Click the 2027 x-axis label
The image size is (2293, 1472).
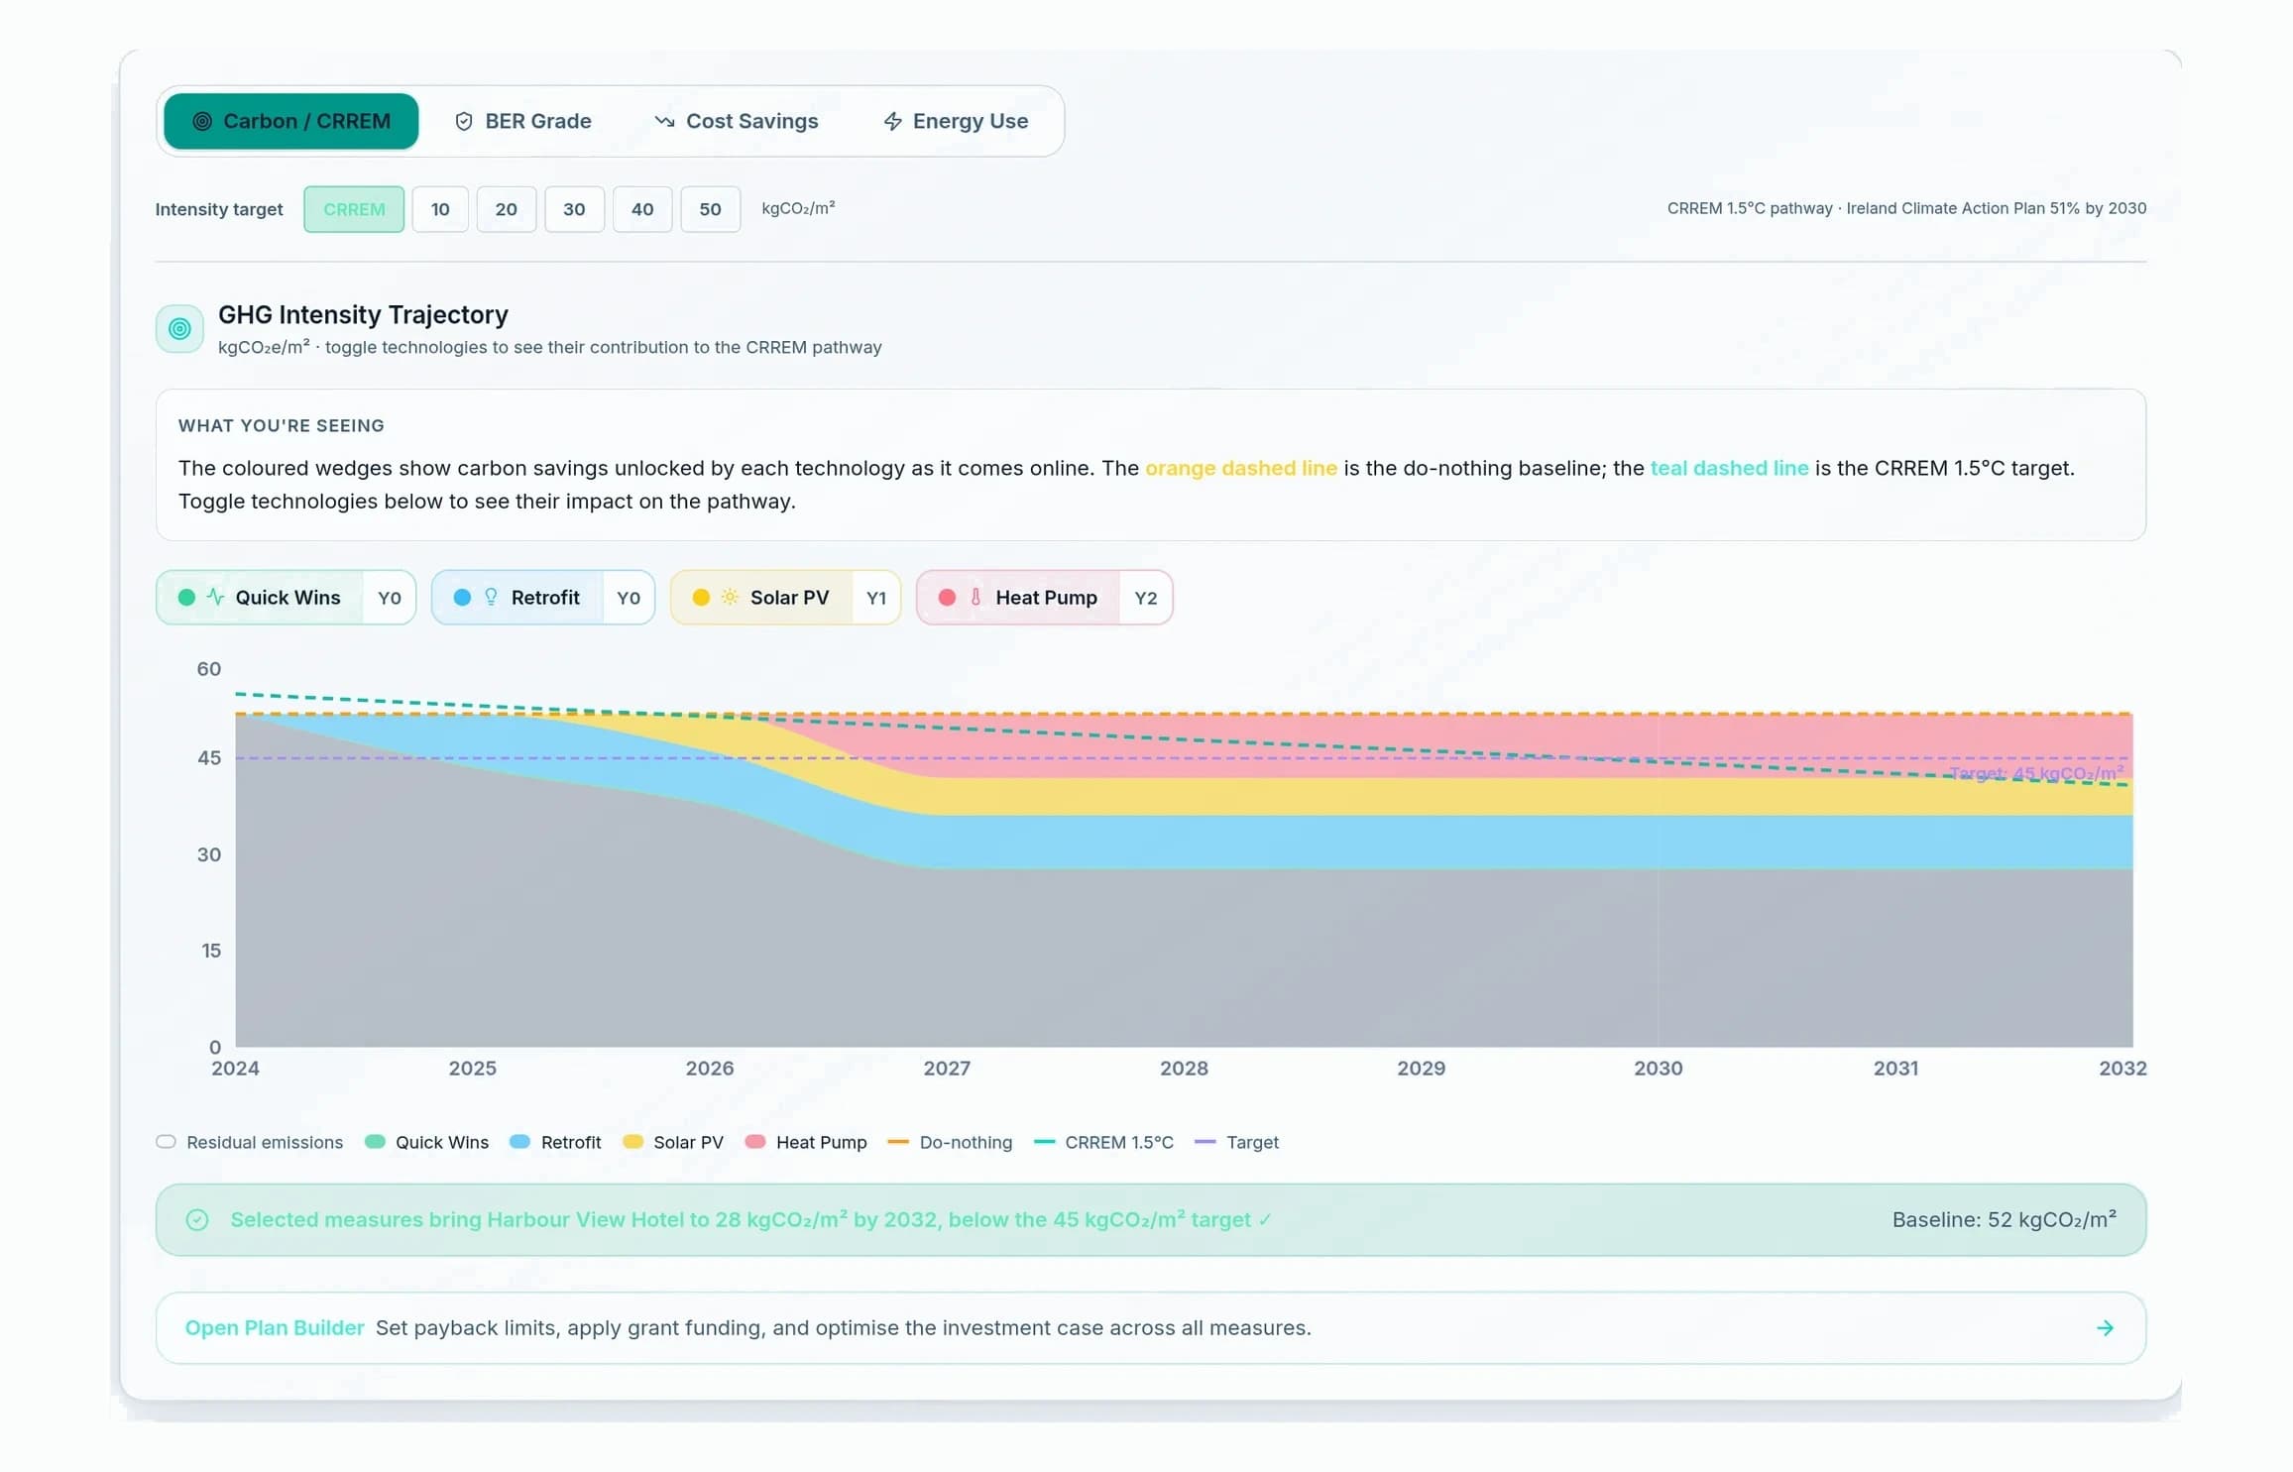pyautogui.click(x=947, y=1069)
